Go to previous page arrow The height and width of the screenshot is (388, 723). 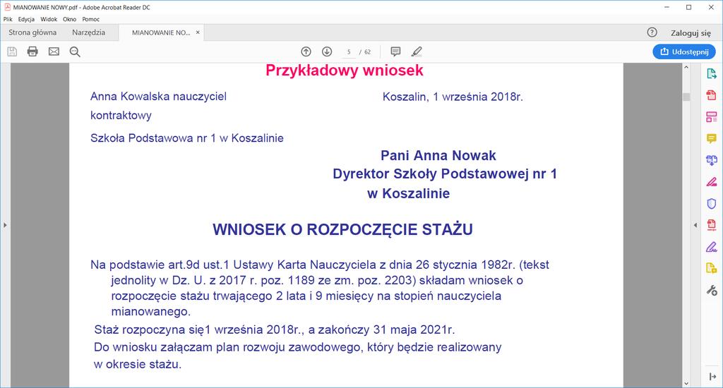tap(306, 51)
